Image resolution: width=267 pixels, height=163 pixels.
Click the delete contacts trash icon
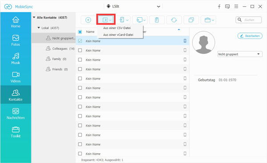point(157,20)
